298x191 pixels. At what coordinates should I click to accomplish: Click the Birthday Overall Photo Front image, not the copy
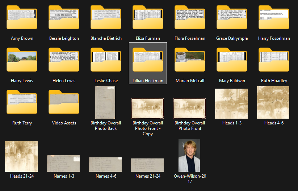point(189,109)
